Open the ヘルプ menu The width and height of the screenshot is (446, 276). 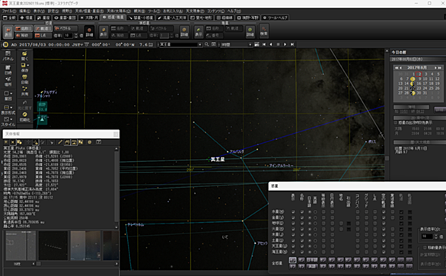[234, 11]
